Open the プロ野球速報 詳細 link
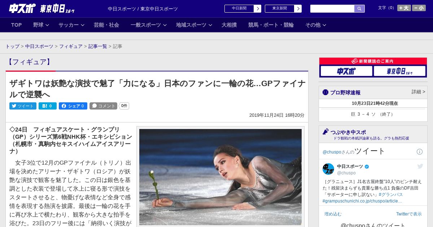 pos(419,92)
